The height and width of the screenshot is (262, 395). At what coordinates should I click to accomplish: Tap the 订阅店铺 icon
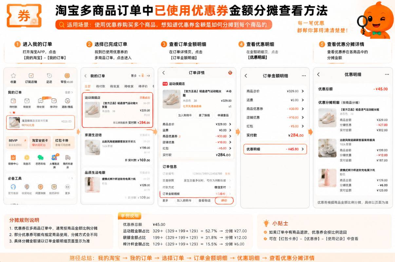[x=31, y=76]
